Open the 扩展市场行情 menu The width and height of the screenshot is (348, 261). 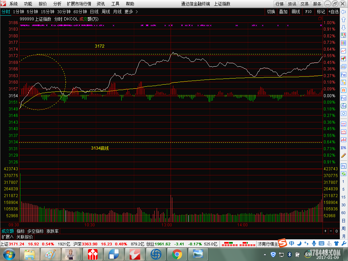click(79, 4)
